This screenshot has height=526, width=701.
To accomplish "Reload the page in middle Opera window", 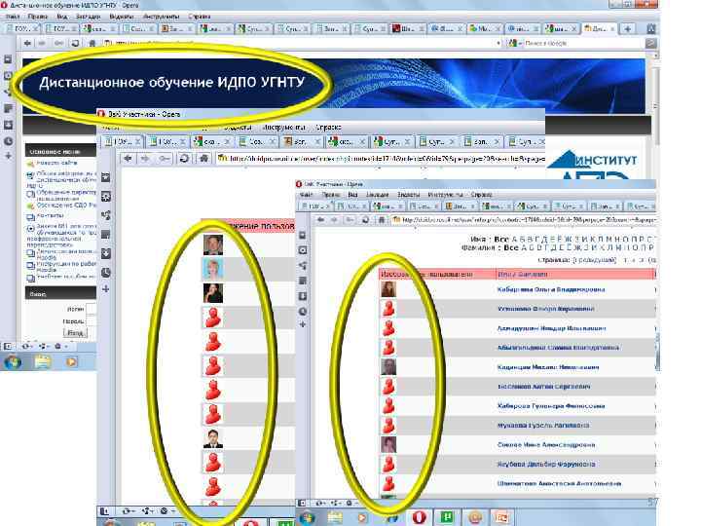I will coord(184,159).
